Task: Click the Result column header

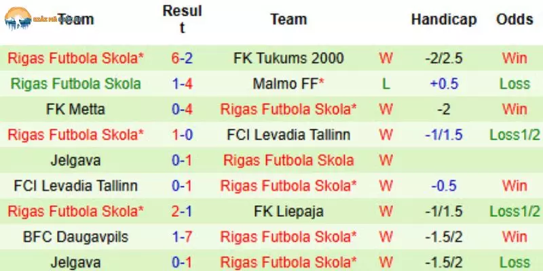Action: coord(182,20)
